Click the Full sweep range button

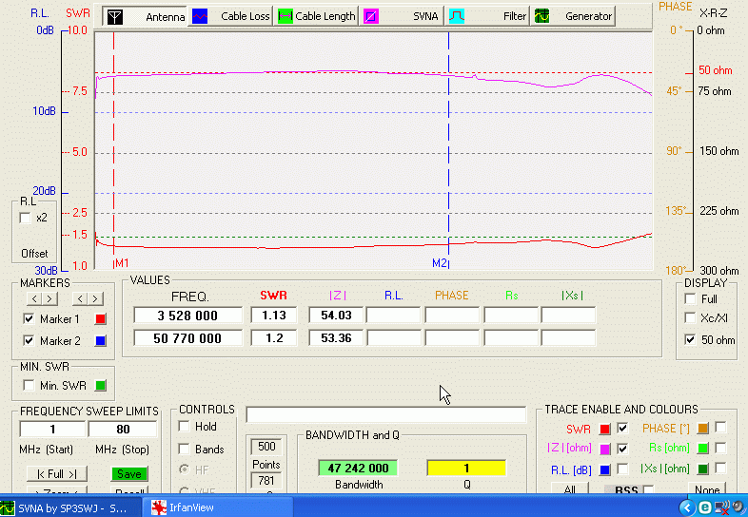55,473
